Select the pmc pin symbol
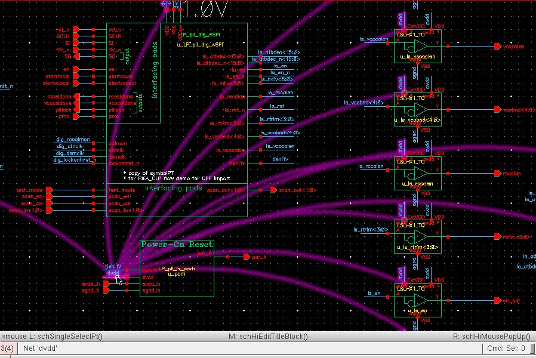 pyautogui.click(x=76, y=116)
